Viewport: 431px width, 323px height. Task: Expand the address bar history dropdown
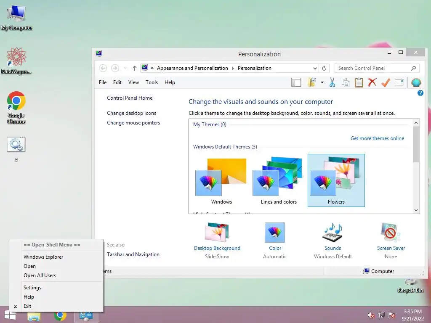coord(315,68)
